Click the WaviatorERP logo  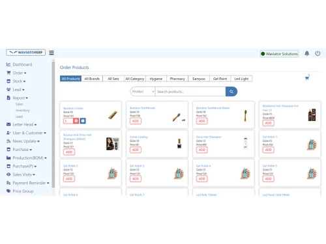pyautogui.click(x=26, y=53)
